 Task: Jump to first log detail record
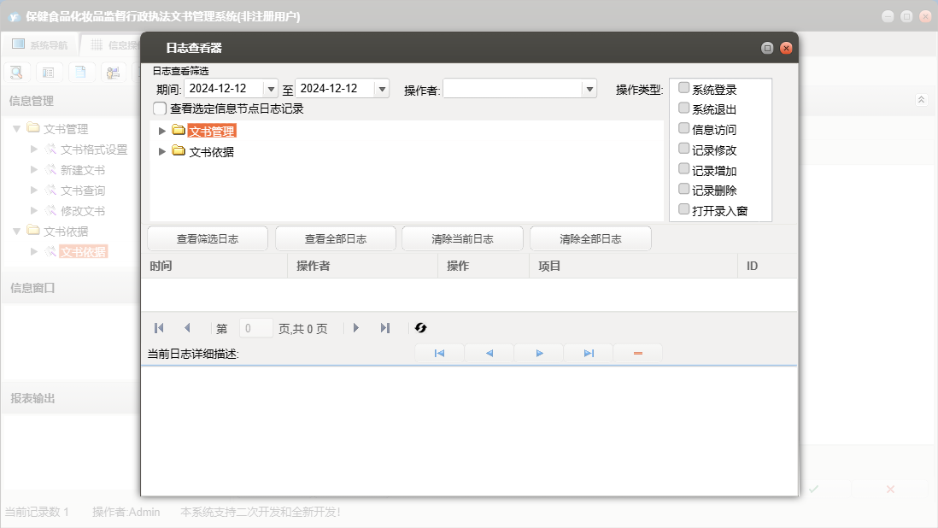point(439,354)
